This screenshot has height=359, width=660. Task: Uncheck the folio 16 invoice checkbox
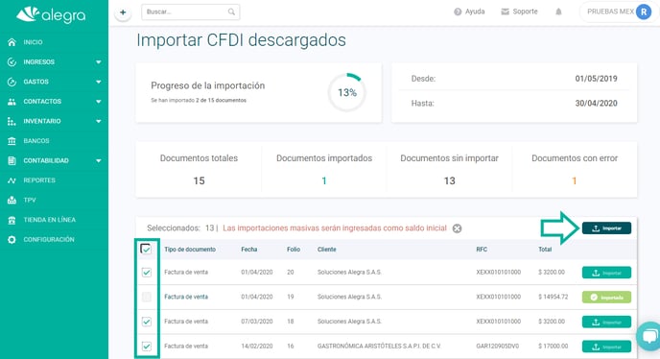point(147,346)
